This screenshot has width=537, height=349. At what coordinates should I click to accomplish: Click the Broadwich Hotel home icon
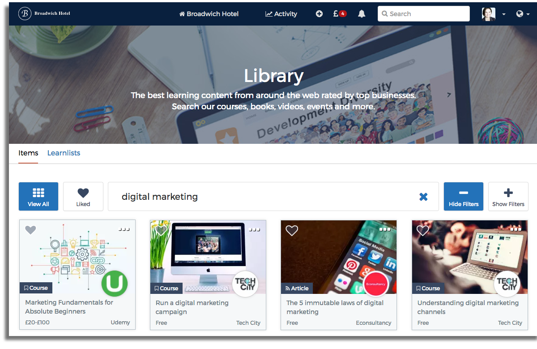click(x=182, y=13)
